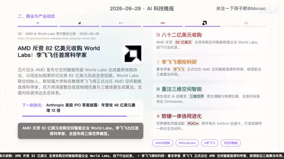The width and height of the screenshot is (284, 159).
Task: Click the large AMD logo image
Action: (x=133, y=54)
